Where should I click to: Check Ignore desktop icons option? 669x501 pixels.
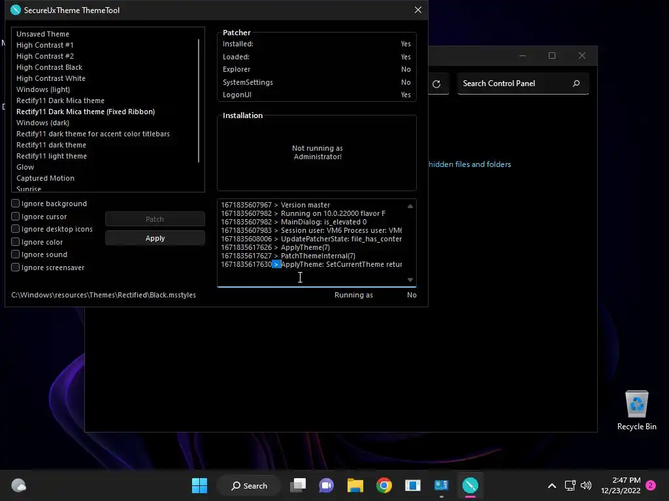click(x=16, y=229)
